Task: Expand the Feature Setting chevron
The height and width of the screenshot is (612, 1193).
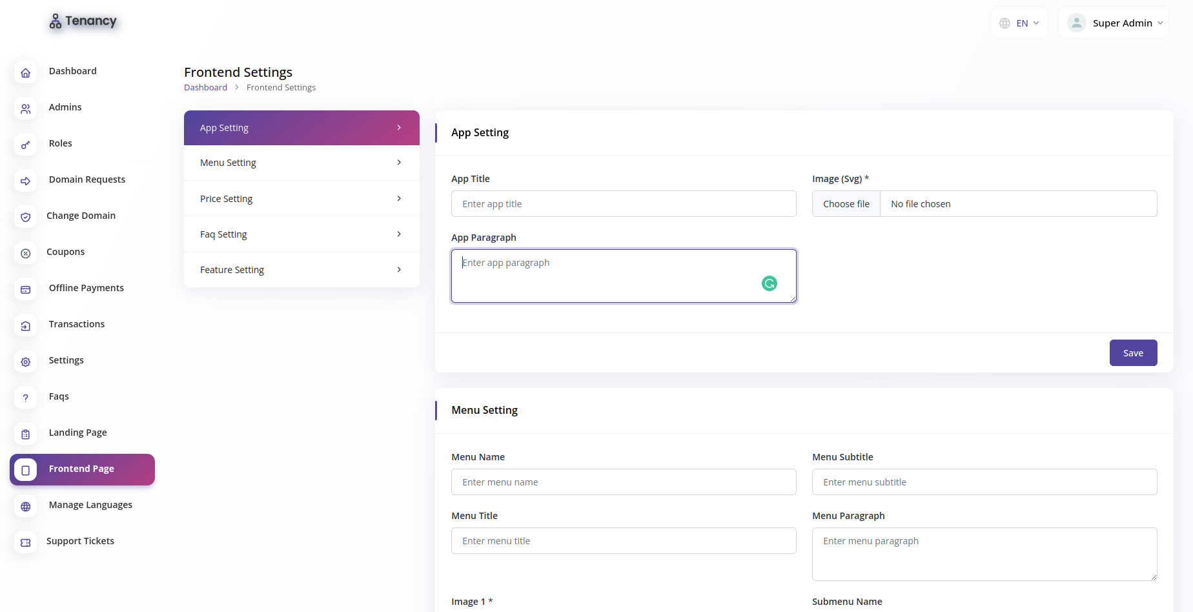Action: (399, 270)
